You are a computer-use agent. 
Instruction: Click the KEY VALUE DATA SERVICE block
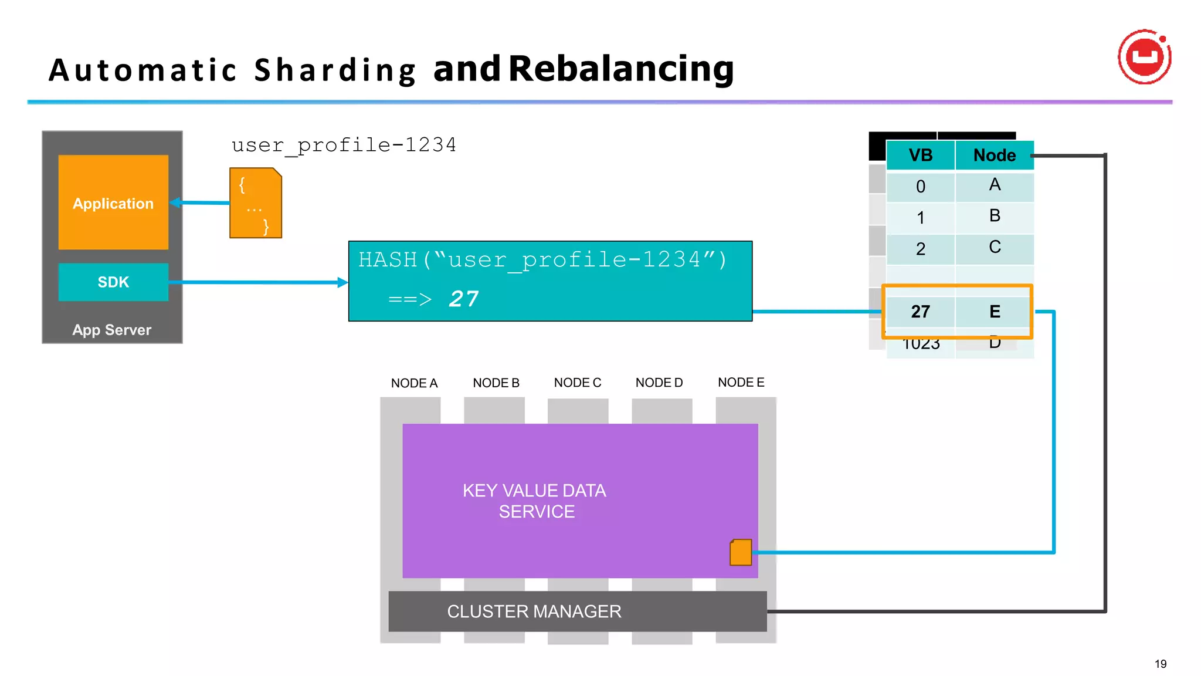point(580,501)
